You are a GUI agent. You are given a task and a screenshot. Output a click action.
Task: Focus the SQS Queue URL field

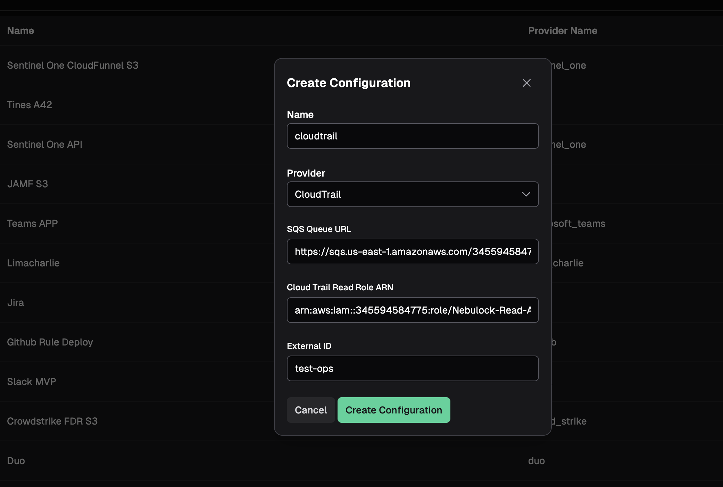pos(413,251)
